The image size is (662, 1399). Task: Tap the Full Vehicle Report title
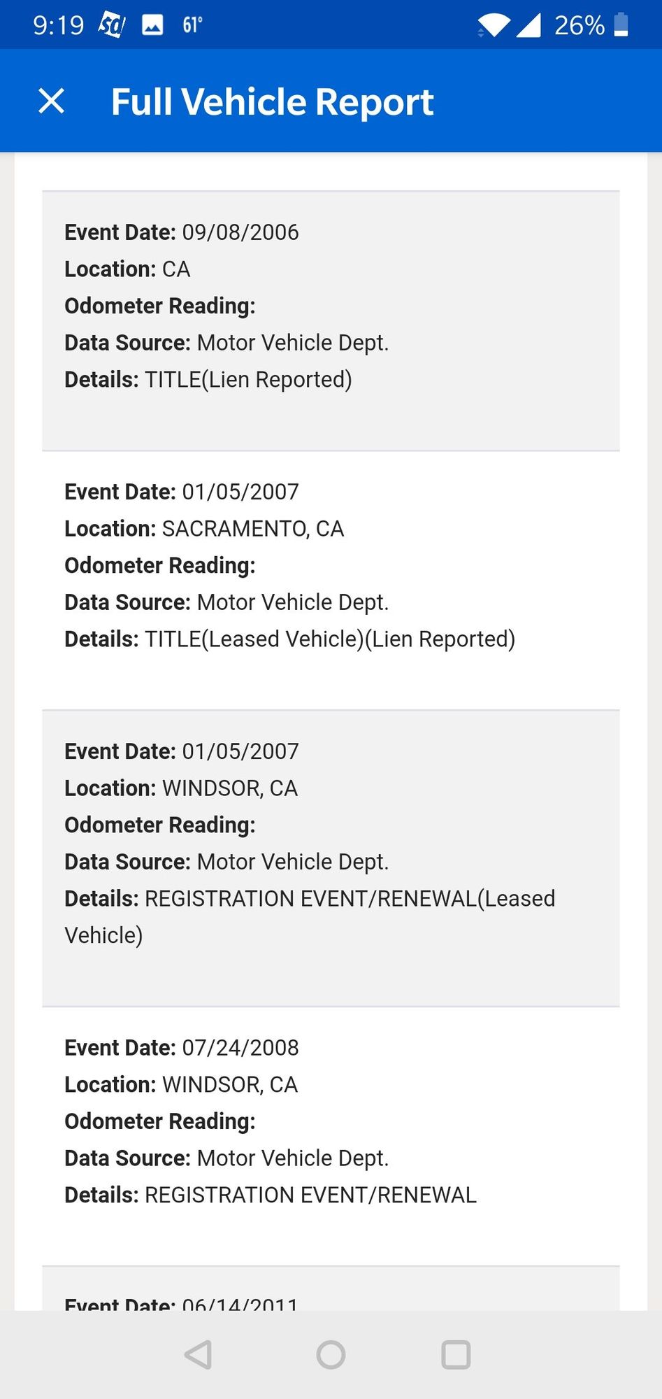point(273,101)
